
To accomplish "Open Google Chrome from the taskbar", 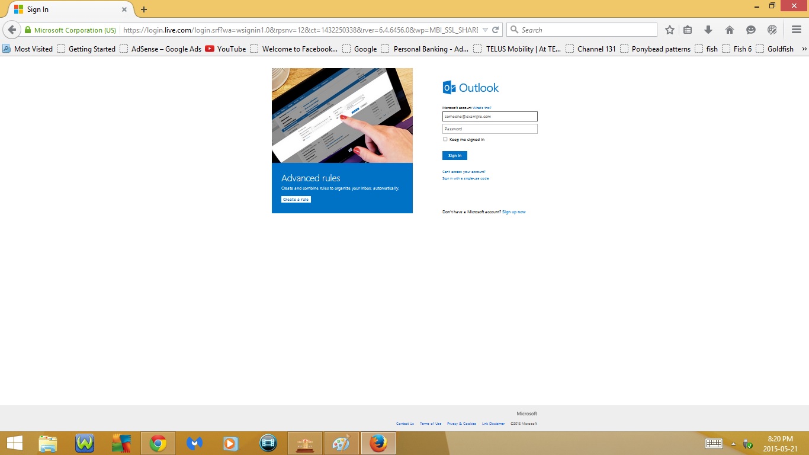I will [x=158, y=443].
